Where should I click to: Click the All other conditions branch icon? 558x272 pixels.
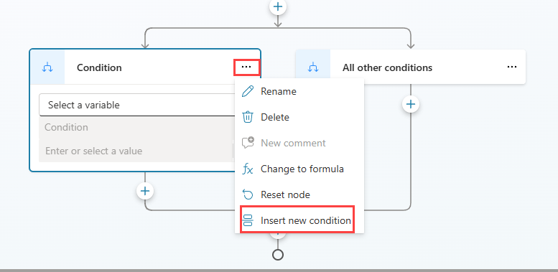pyautogui.click(x=313, y=67)
